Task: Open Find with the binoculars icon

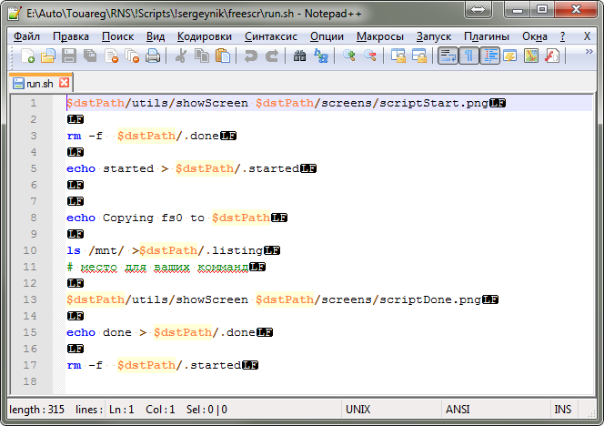Action: 299,56
